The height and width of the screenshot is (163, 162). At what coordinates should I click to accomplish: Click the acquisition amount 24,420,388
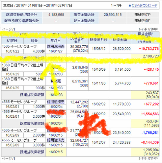122,142
